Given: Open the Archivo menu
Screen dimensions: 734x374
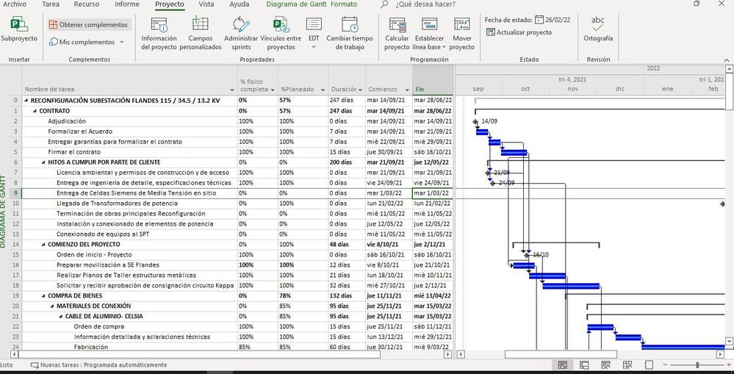Looking at the screenshot, I should (x=15, y=4).
